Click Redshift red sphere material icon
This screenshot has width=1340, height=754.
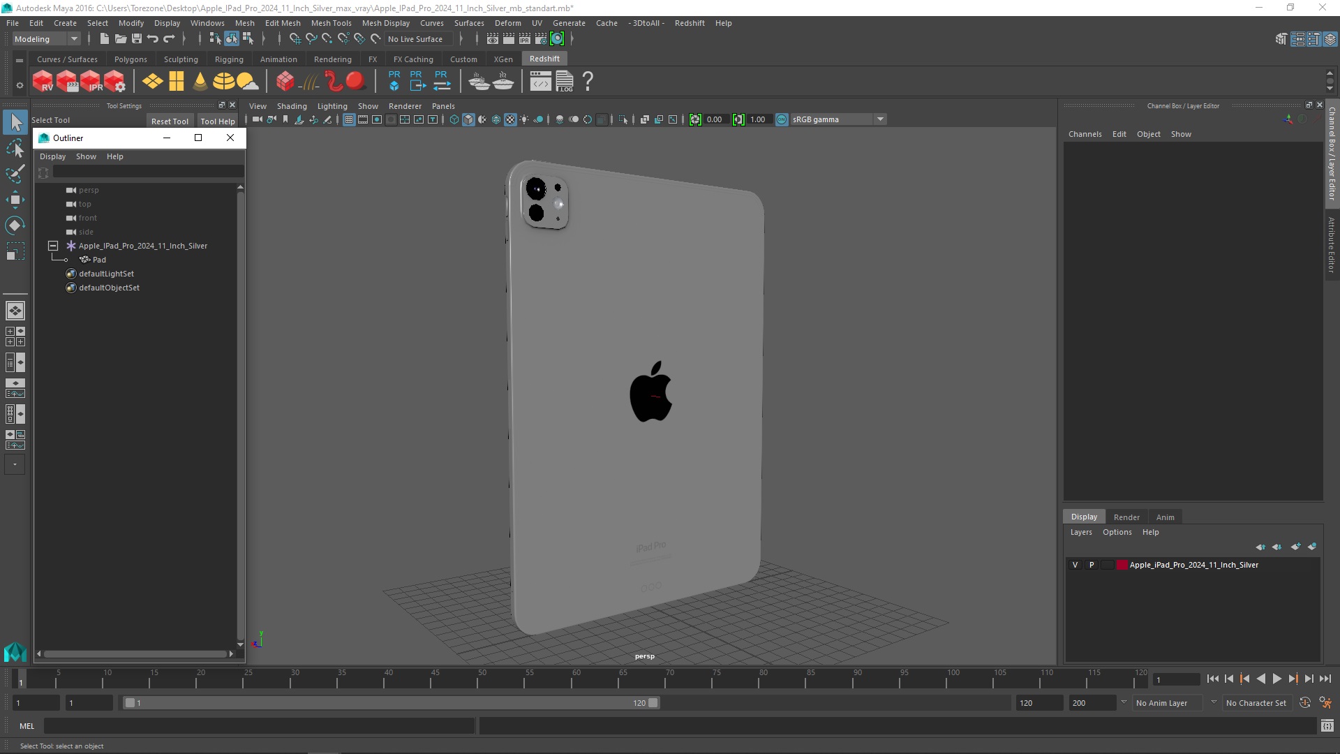coord(356,82)
